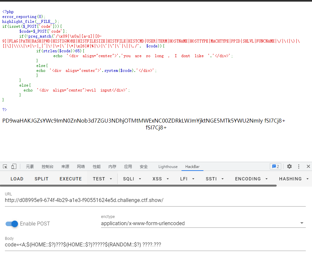312x267 pixels.
Task: Click the second line fSI7Cj8+ output
Action: click(156, 128)
